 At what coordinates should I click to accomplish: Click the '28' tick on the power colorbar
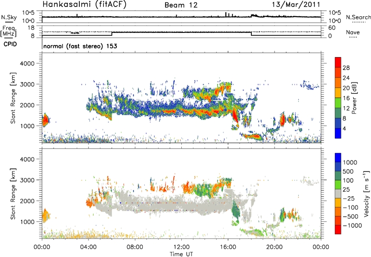tap(346, 68)
